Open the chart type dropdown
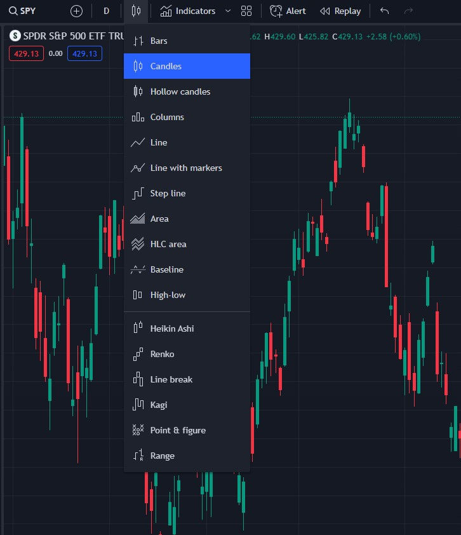This screenshot has width=461, height=535. 136,11
